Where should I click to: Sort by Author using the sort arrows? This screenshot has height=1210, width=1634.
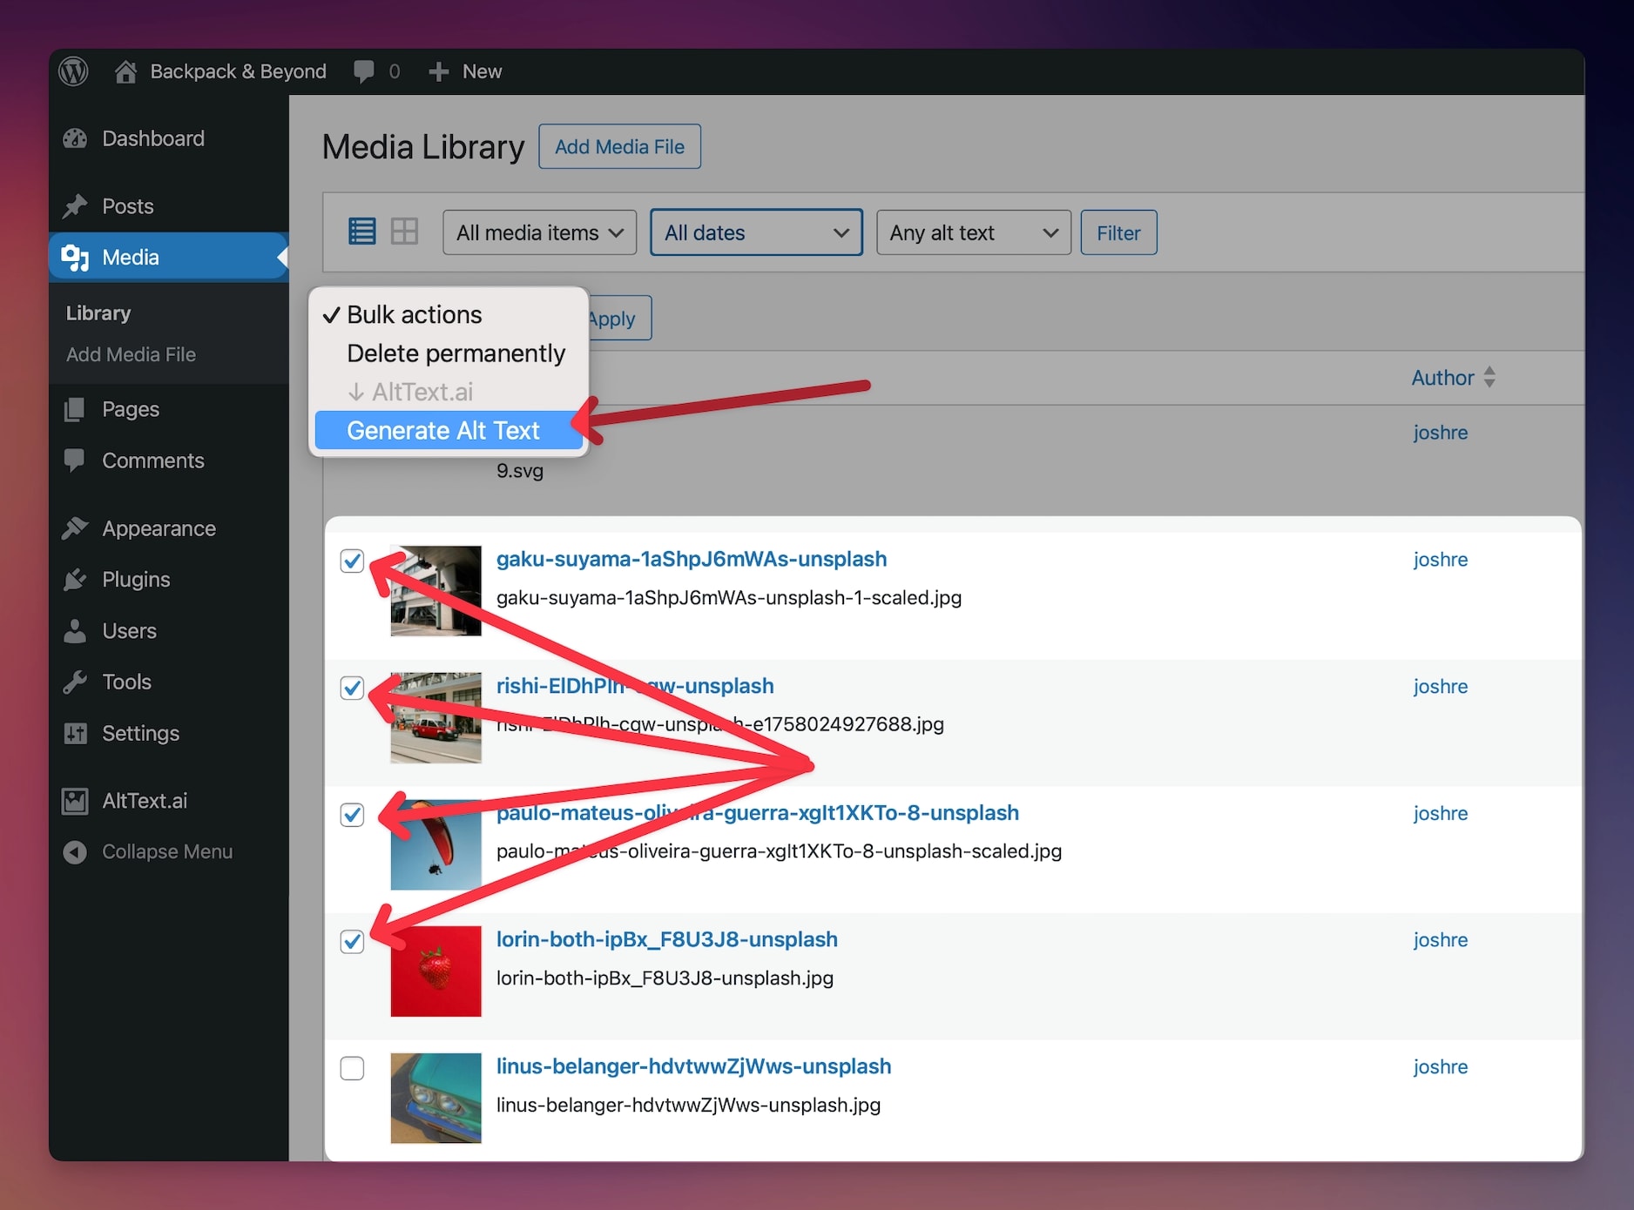(x=1489, y=377)
